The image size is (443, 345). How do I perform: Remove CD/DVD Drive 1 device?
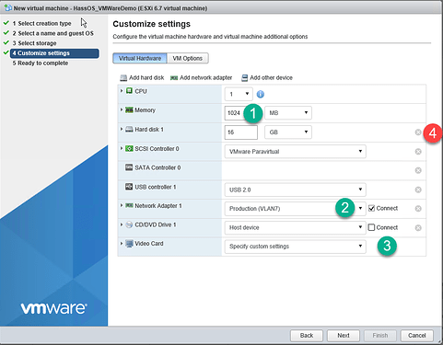pyautogui.click(x=418, y=228)
